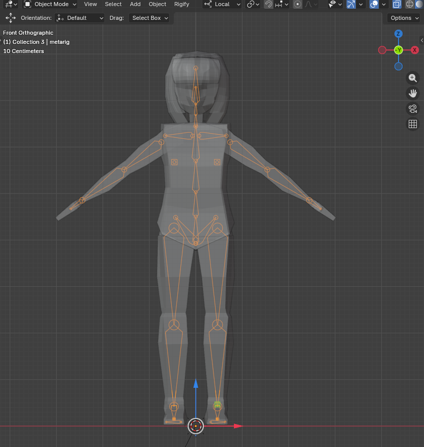Click the pan view hand icon
424x447 pixels.
413,93
